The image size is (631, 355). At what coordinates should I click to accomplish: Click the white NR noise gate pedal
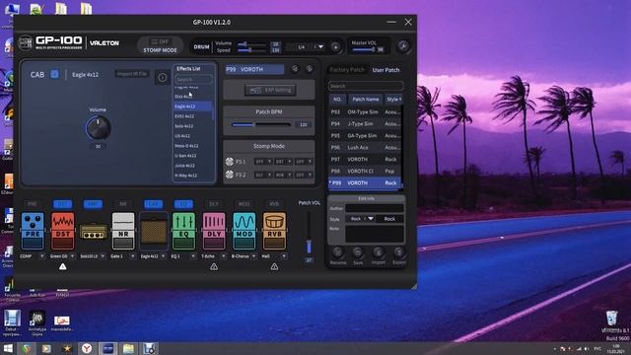pos(123,231)
